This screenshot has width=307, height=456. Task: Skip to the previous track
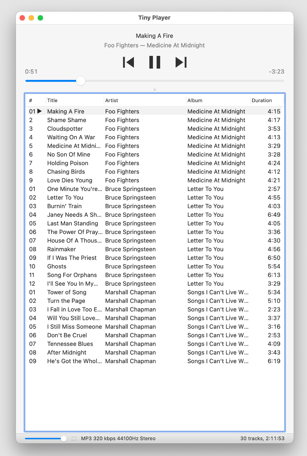pyautogui.click(x=129, y=62)
